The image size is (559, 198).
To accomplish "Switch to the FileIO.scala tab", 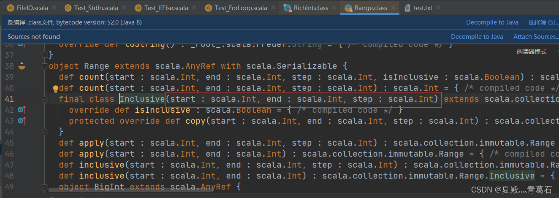I will tap(32, 8).
